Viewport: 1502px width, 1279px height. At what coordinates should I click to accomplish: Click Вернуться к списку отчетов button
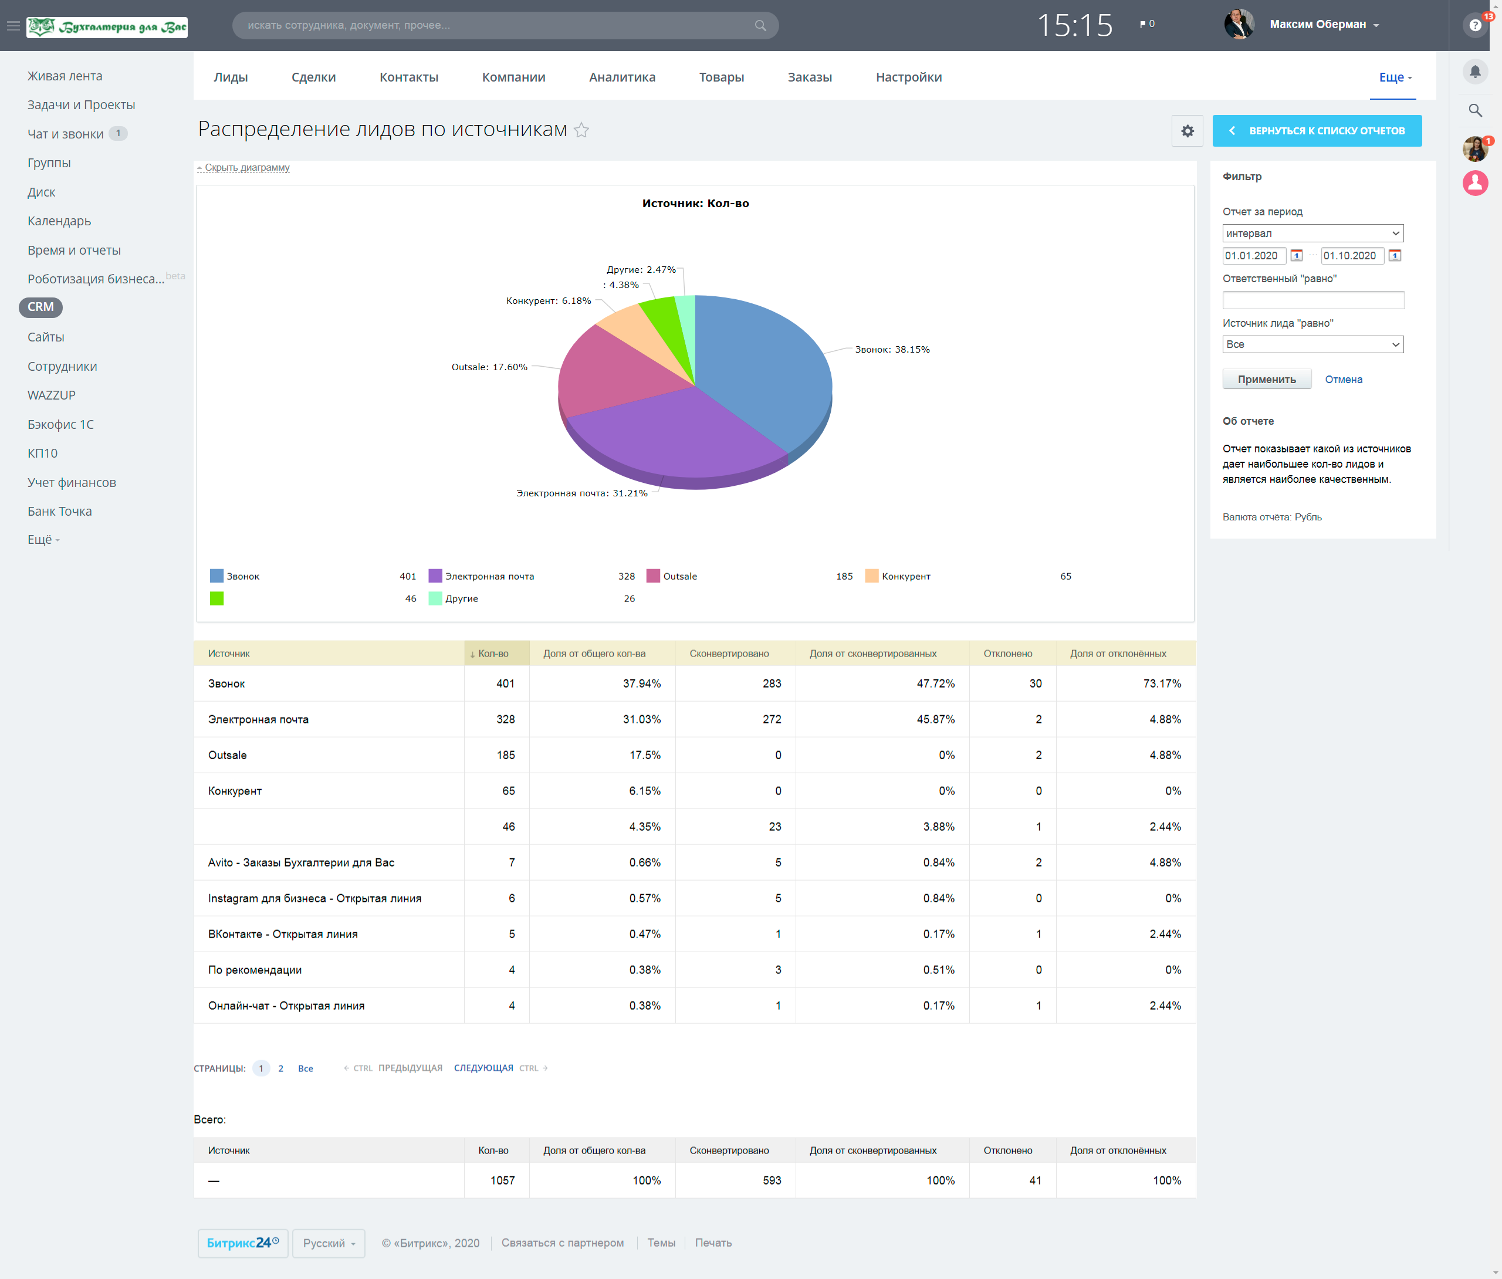[1317, 131]
